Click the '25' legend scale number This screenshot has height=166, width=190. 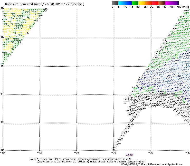point(145,7)
